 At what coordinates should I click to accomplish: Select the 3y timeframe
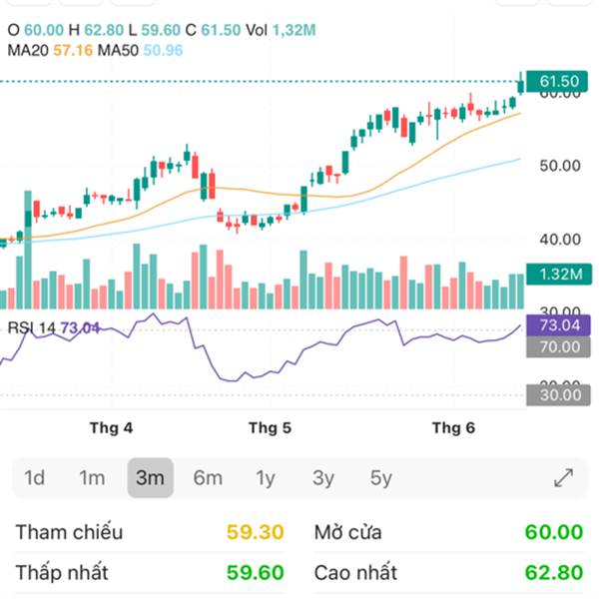pyautogui.click(x=323, y=478)
